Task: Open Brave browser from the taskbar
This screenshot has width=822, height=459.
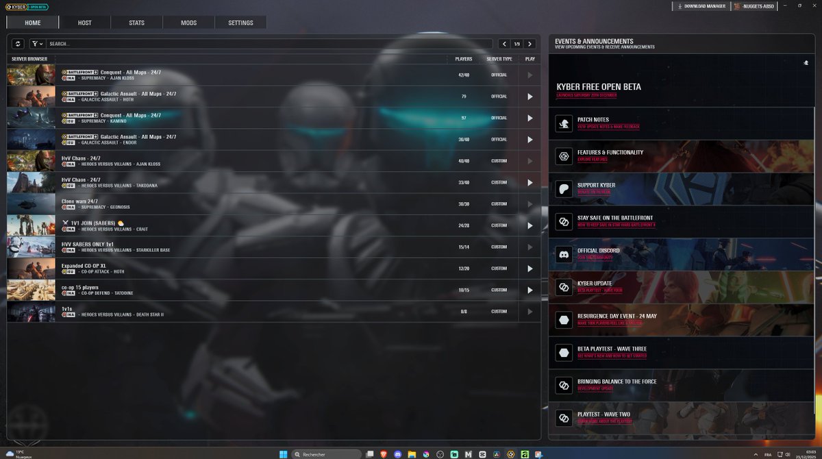Action: tap(384, 454)
